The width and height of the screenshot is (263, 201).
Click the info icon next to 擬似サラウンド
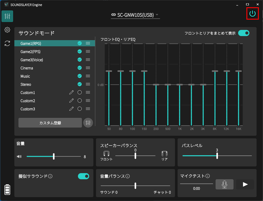tap(50, 176)
